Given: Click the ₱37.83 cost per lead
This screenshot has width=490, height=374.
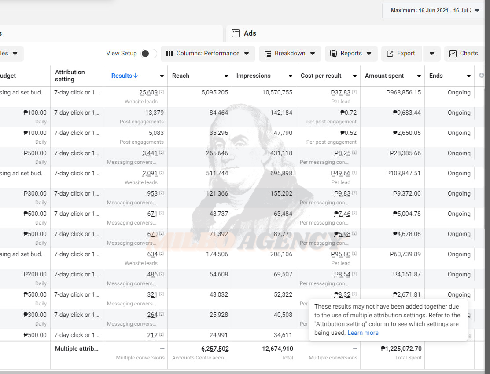Looking at the screenshot, I should pyautogui.click(x=341, y=92).
